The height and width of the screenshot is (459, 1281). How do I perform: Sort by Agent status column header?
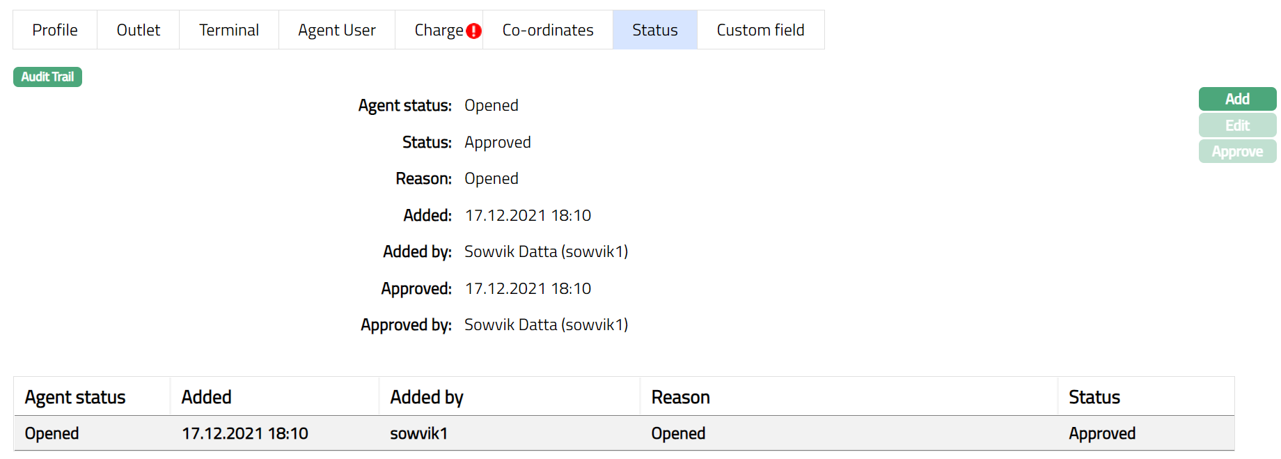(x=75, y=397)
